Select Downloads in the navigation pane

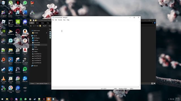click(x=37, y=45)
